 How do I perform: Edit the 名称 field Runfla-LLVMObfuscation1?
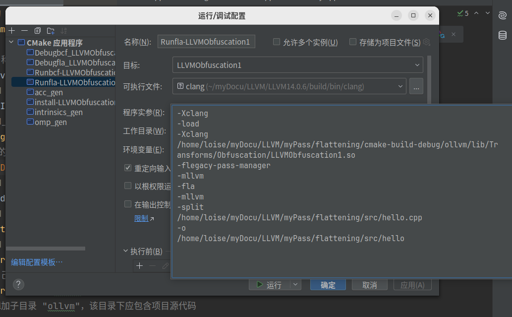(206, 42)
